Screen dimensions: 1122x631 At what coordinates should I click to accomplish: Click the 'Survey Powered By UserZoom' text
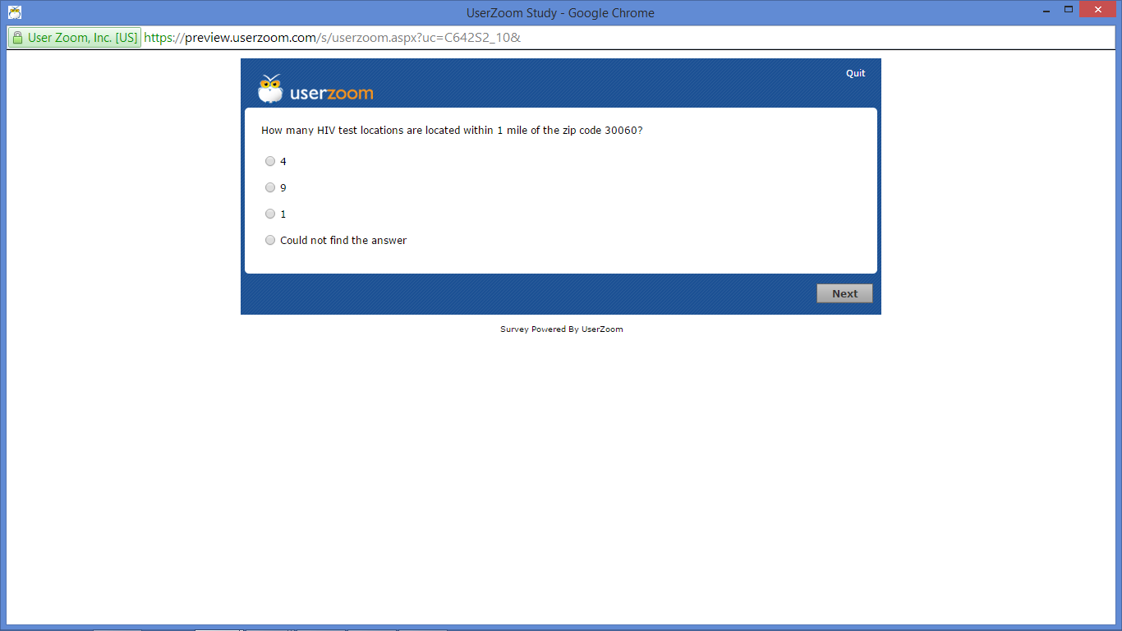(562, 329)
